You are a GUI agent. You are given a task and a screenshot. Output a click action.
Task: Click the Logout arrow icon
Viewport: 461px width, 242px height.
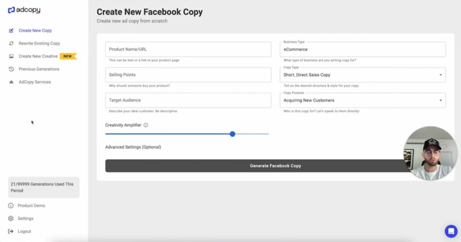[11, 231]
